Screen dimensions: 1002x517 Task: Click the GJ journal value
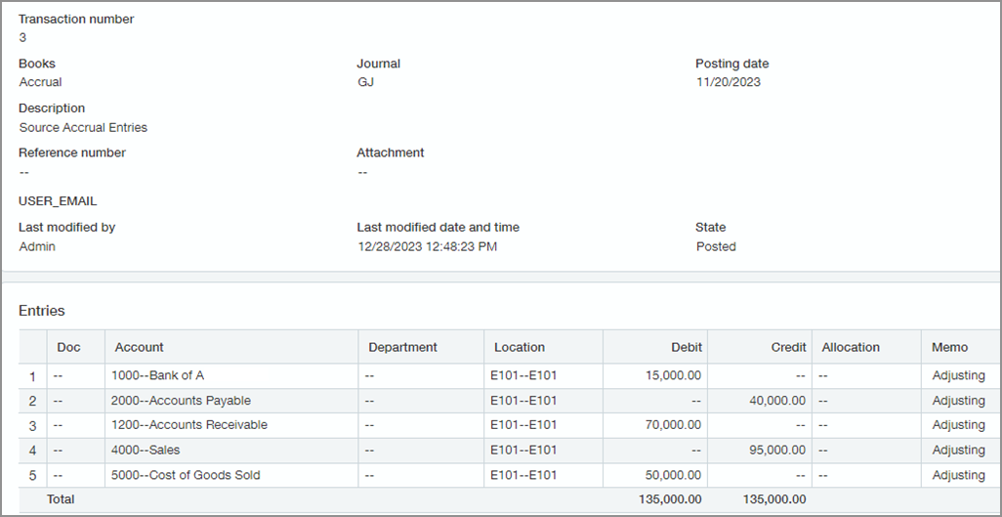coord(365,82)
